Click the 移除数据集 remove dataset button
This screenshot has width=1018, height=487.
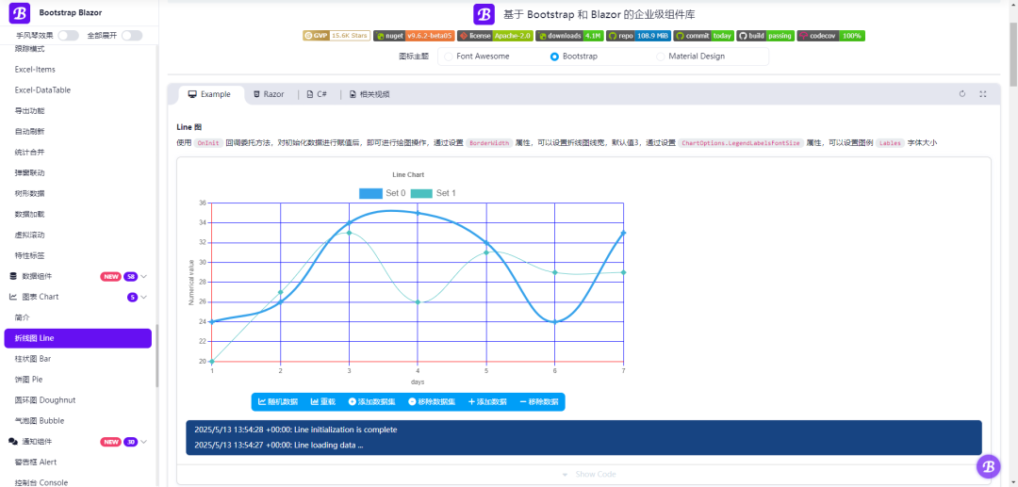point(432,402)
